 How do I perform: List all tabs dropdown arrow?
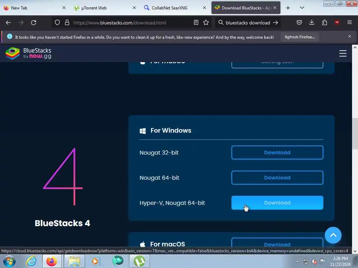coord(302,8)
